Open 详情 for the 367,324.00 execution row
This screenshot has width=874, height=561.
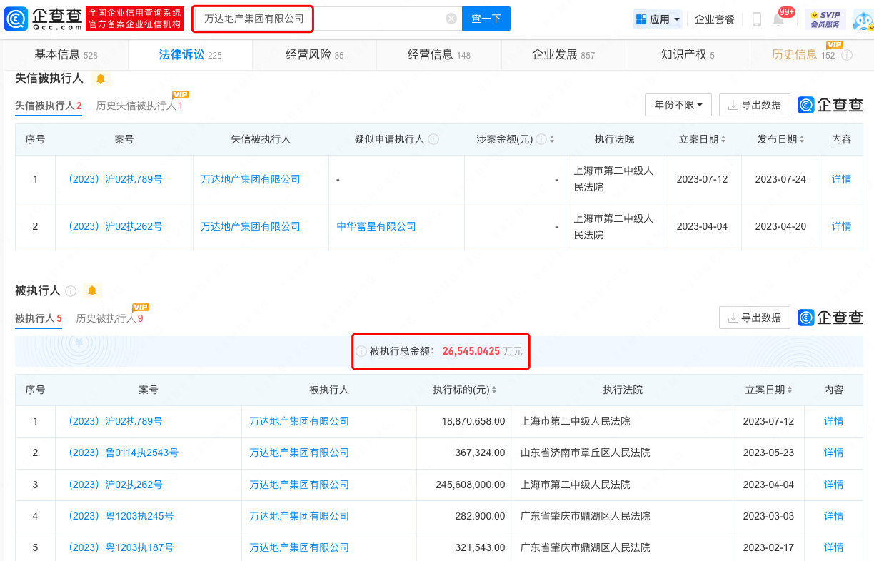coord(834,453)
